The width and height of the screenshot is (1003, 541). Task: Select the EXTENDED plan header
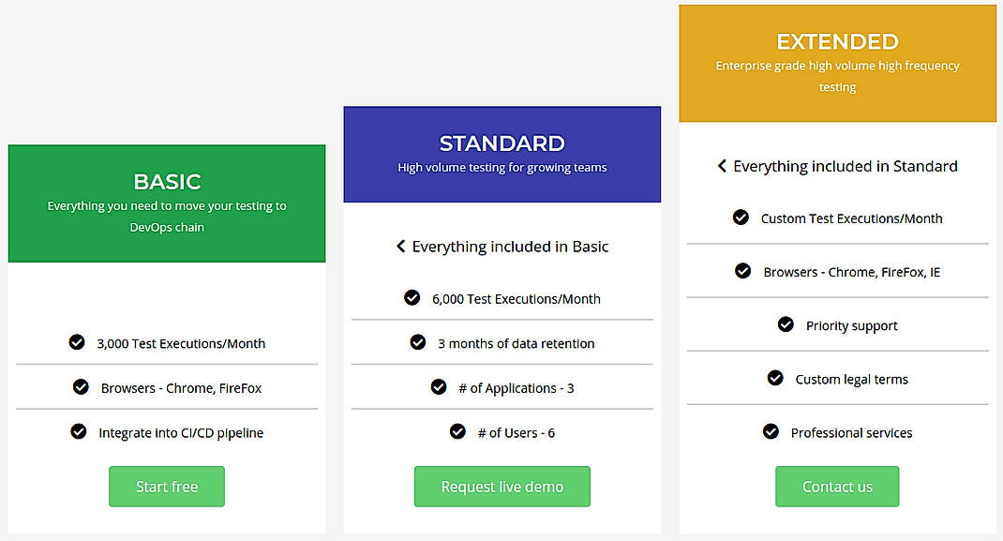point(837,41)
